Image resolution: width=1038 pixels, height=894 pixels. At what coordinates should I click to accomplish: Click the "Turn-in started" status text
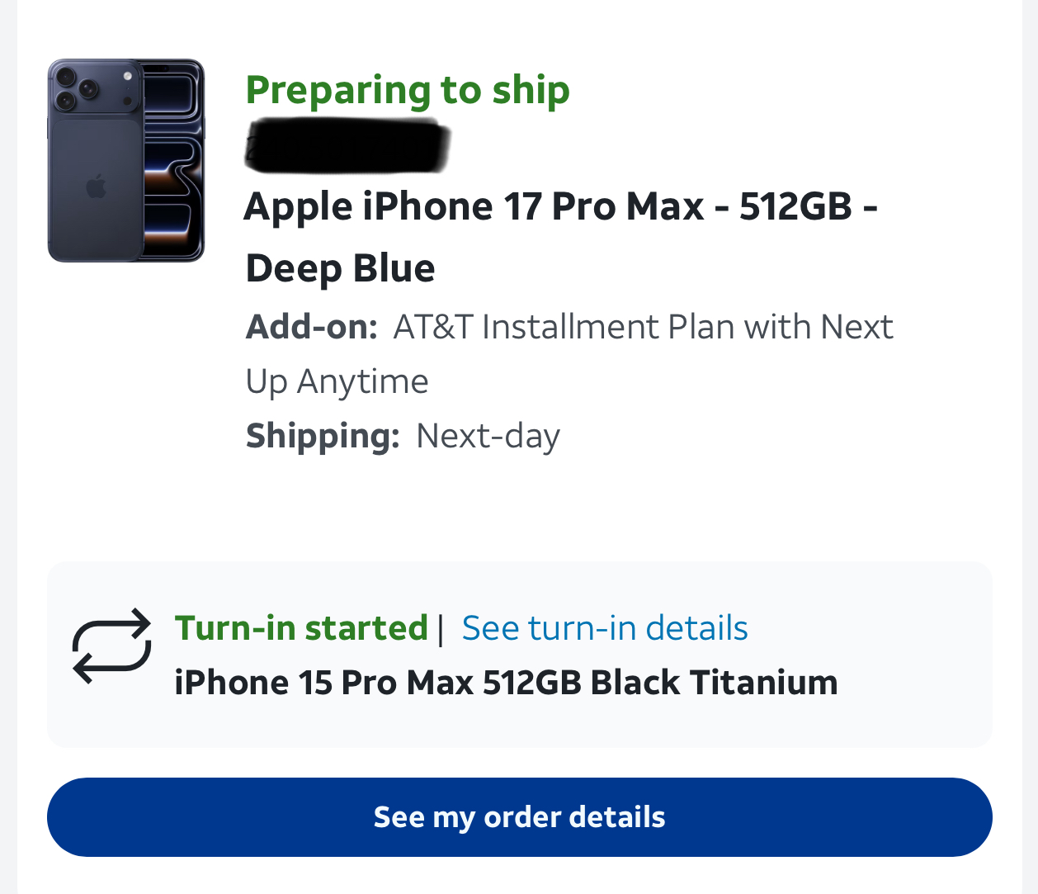tap(301, 628)
